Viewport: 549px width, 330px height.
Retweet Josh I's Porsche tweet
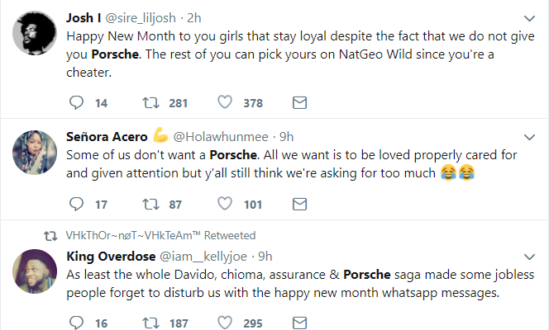pos(151,102)
